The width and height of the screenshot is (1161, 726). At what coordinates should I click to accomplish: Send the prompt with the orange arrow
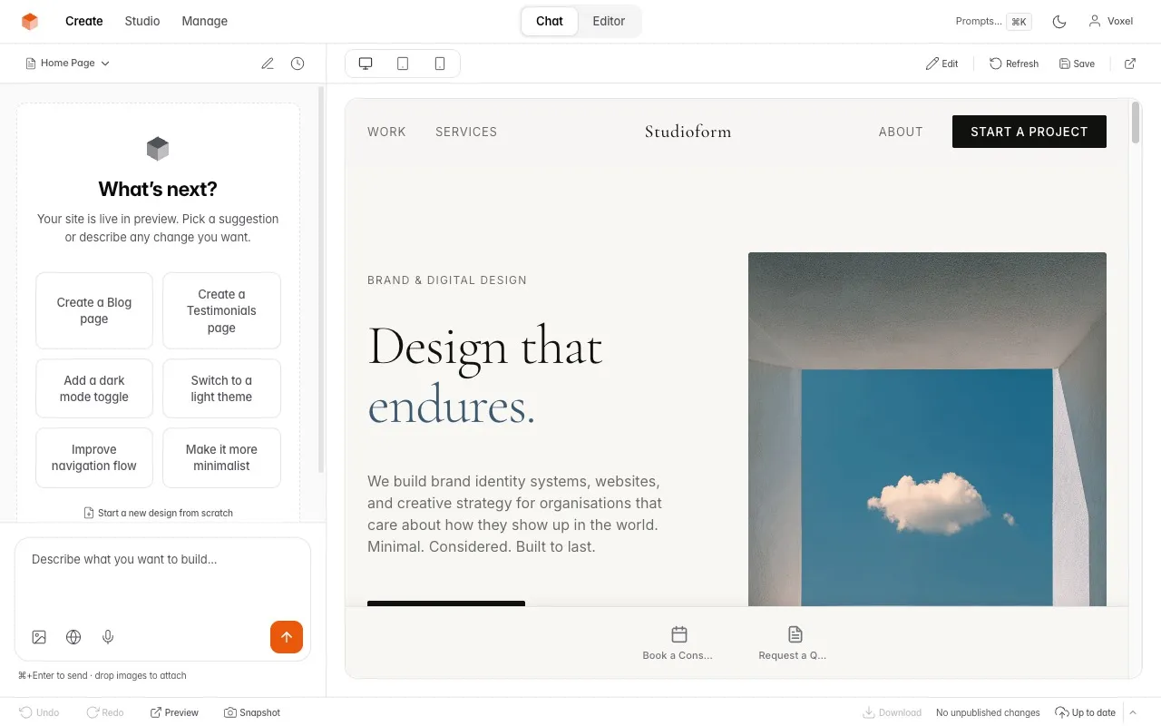(287, 636)
